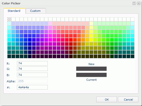This screenshot has height=106, width=142.
Task: Pick the pale yellow pastel swatch
Action: (x=91, y=23)
